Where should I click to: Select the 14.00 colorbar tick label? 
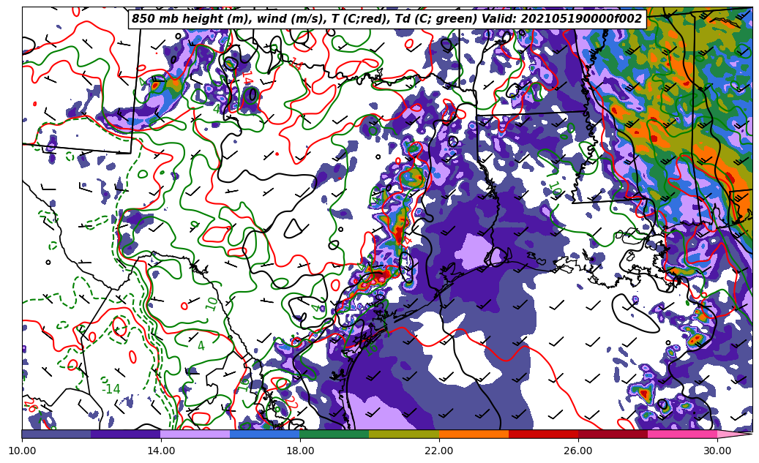pos(161,451)
